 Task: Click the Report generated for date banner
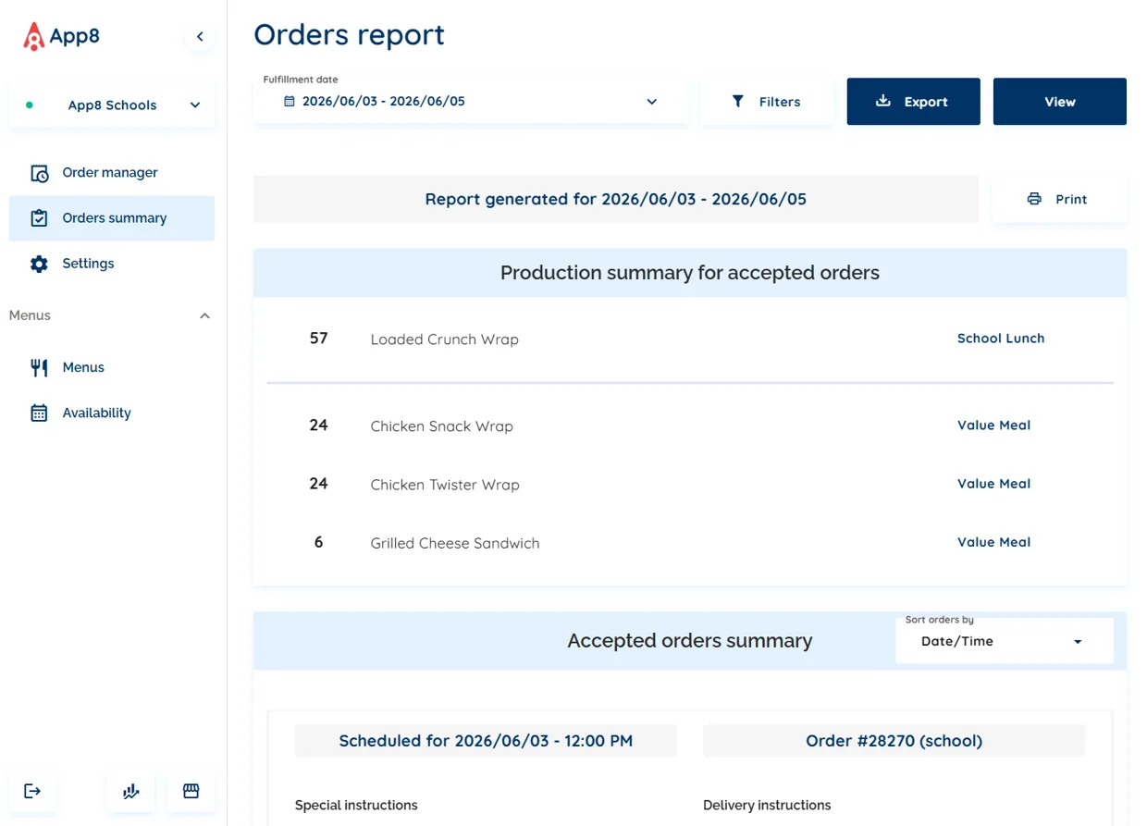point(615,199)
